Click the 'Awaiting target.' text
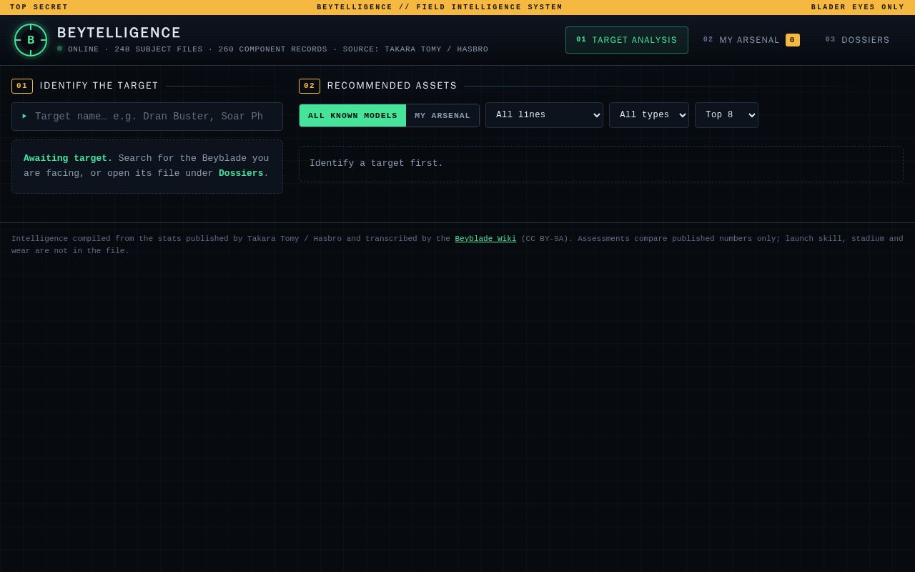Viewport: 915px width, 572px height. [68, 158]
